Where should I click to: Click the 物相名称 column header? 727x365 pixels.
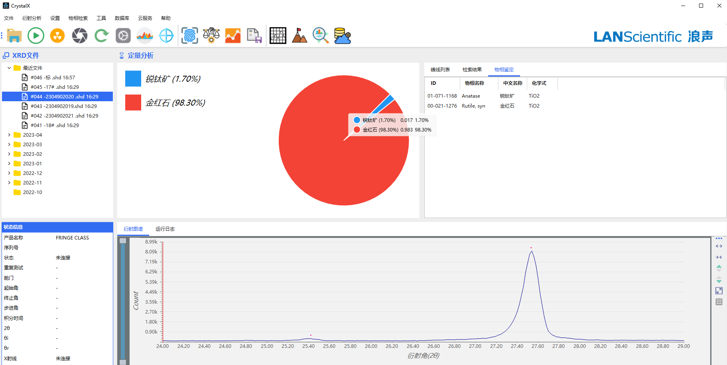pos(475,83)
